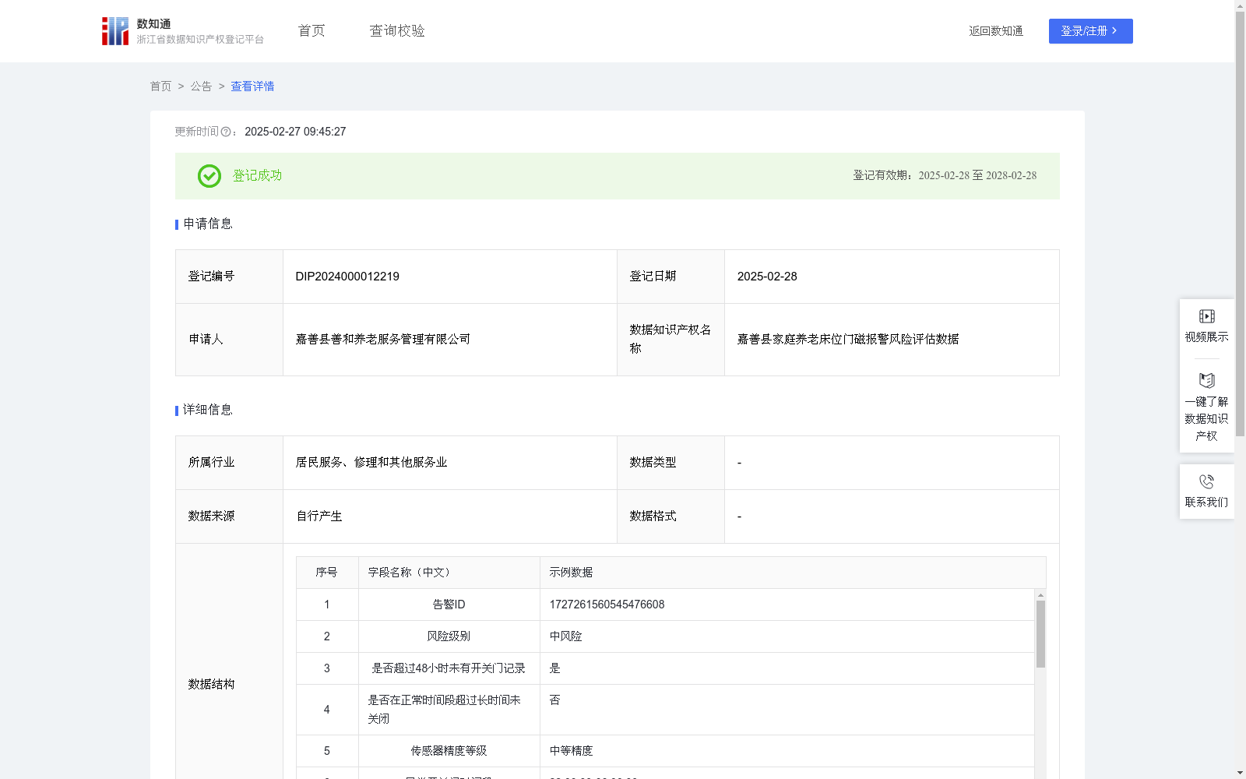Click 是否在正常时间段超过长时间未关闭 field
The image size is (1246, 779).
(x=445, y=710)
